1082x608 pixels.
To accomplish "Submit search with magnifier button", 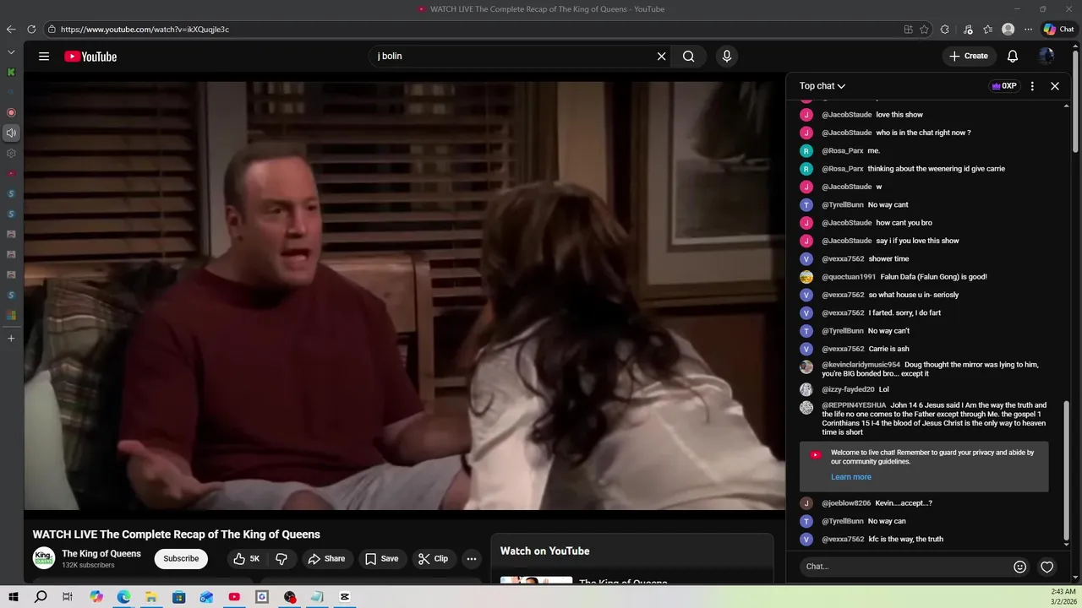I will coord(689,57).
